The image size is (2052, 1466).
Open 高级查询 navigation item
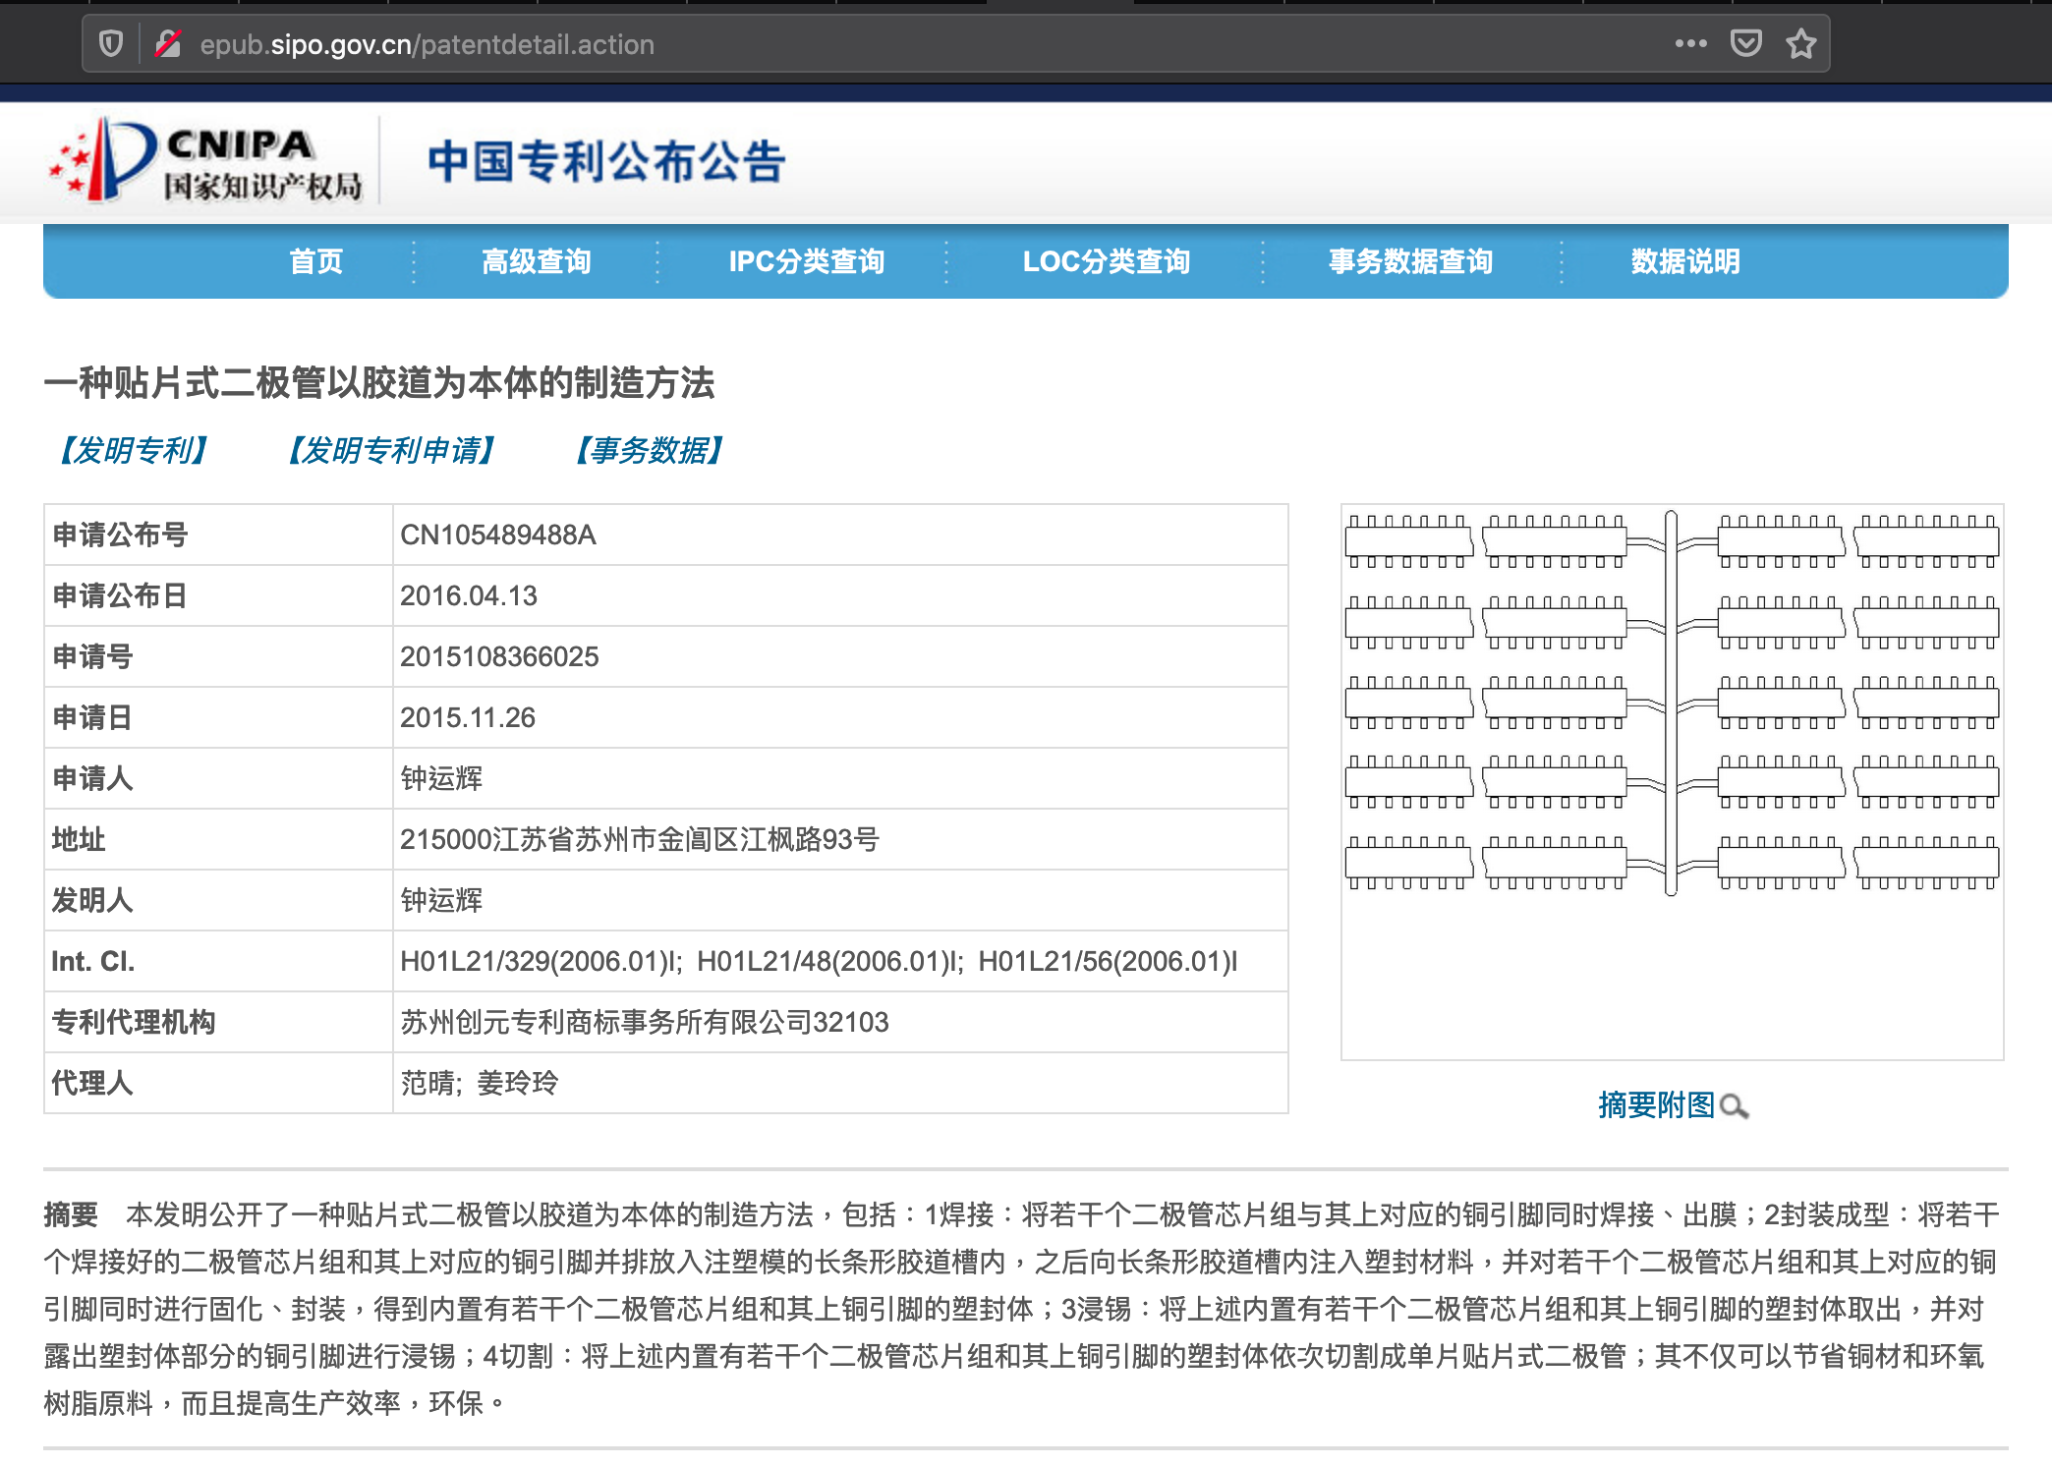[537, 261]
